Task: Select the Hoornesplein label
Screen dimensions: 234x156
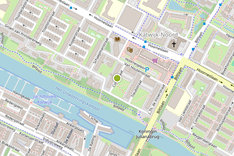Action: (135, 64)
